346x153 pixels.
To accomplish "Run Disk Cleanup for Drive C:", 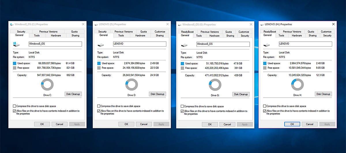I will point(73,94).
